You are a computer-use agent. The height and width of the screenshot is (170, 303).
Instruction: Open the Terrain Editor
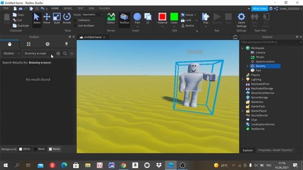pyautogui.click(x=111, y=18)
